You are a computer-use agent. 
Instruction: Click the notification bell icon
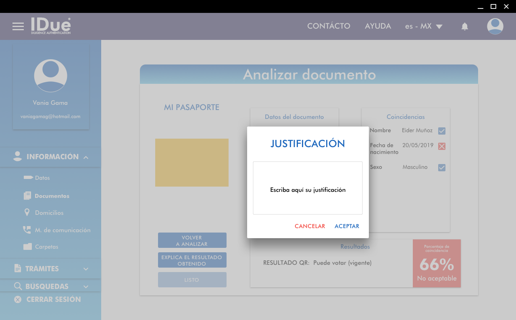pos(464,27)
